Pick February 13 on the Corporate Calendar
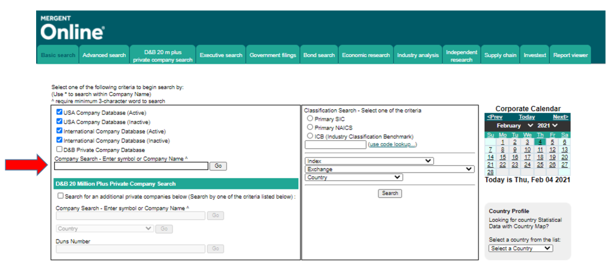Screen dimensions: 616x273 coord(564,150)
